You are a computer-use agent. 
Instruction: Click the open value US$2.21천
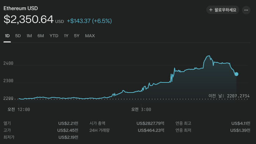68,123
